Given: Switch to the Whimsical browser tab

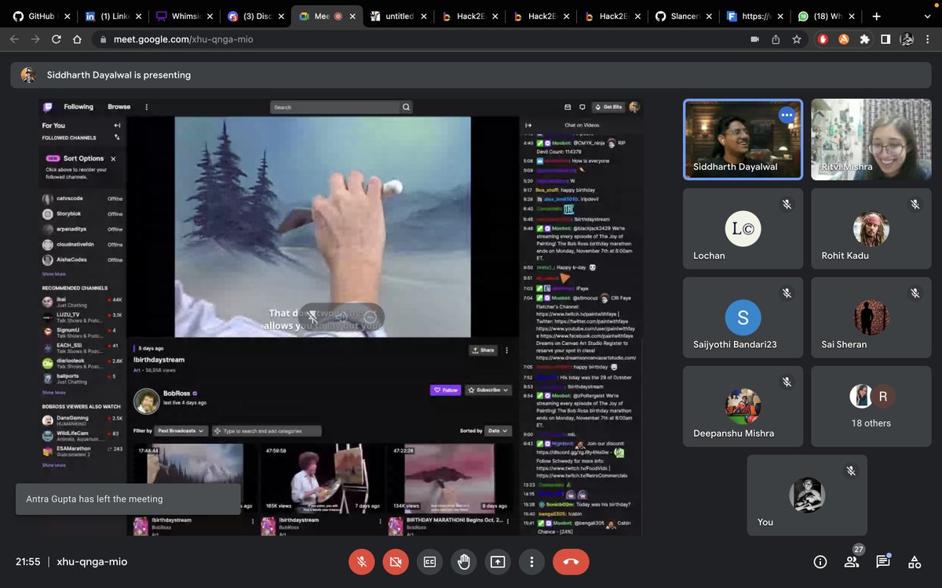Looking at the screenshot, I should point(183,16).
